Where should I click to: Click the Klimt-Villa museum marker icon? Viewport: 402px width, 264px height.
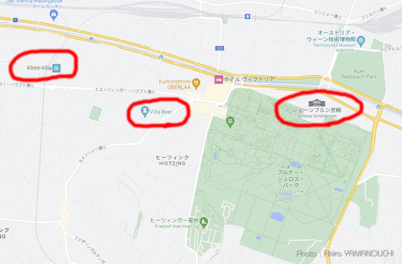57,68
